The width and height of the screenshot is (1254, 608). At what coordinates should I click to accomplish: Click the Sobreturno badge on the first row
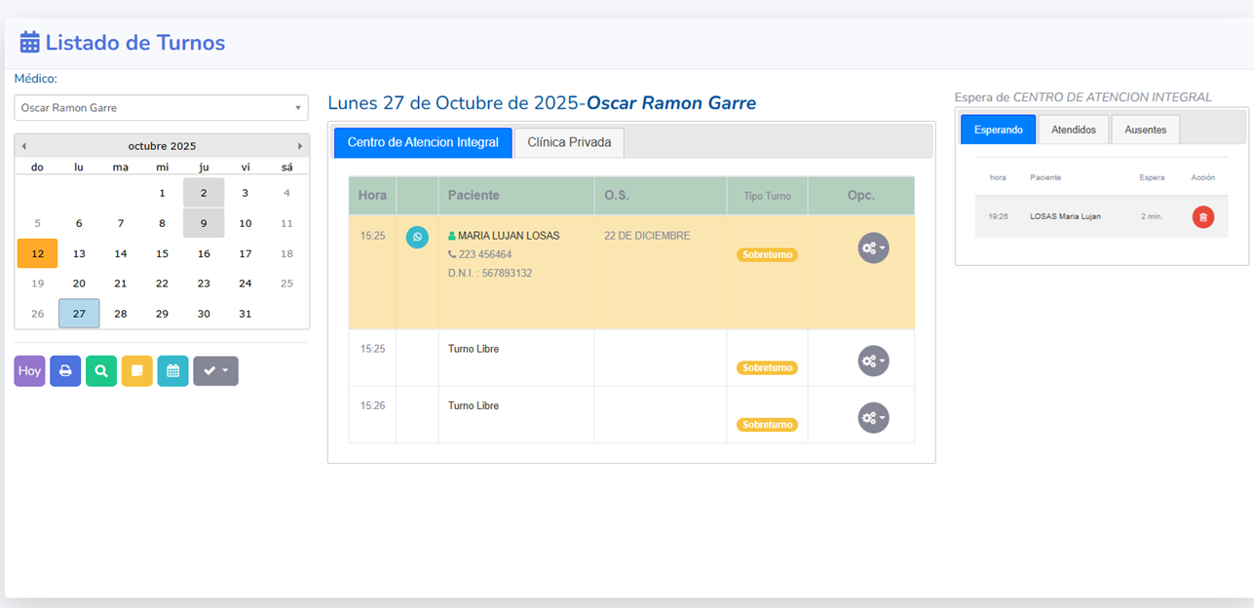(x=767, y=255)
